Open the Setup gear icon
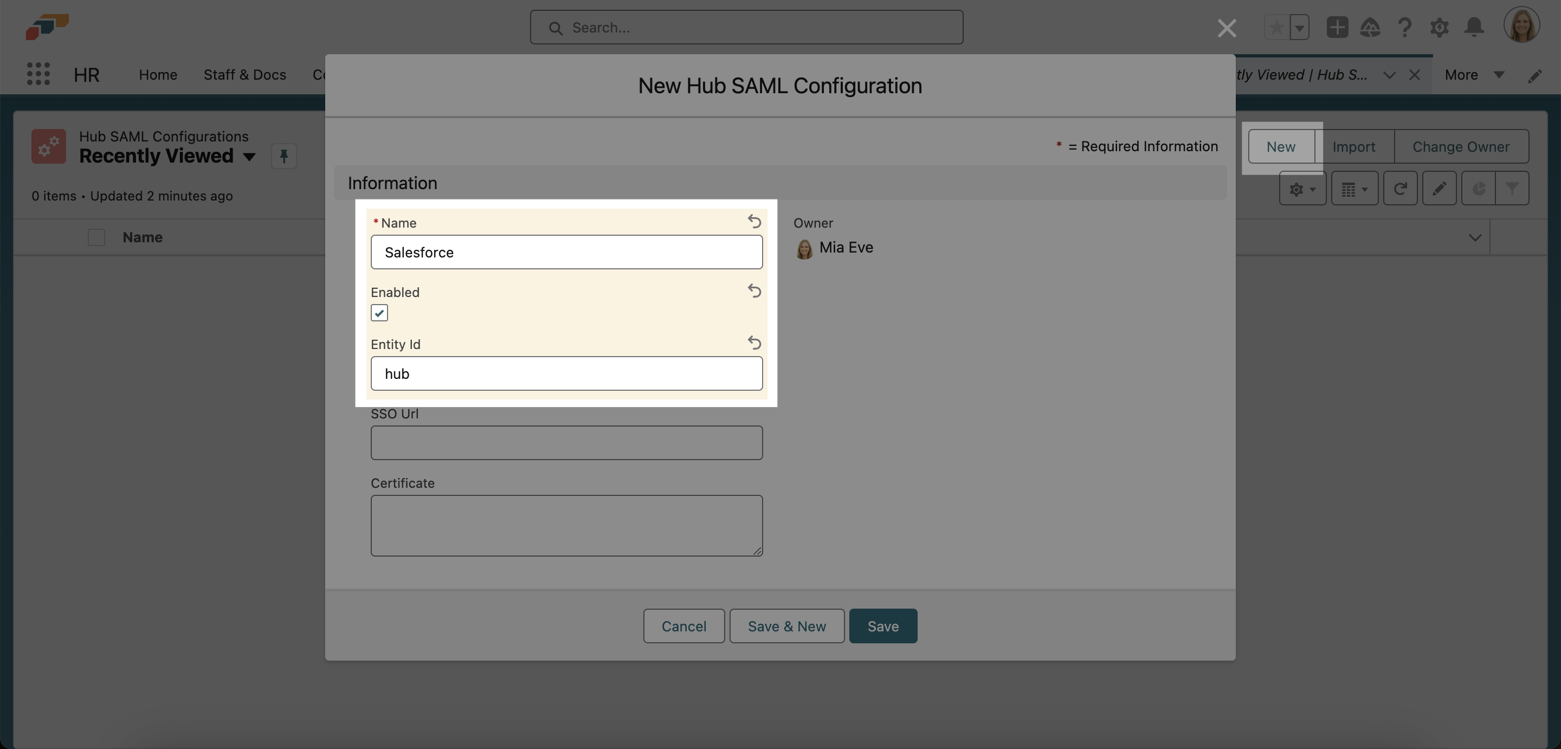This screenshot has height=749, width=1561. pos(1439,27)
